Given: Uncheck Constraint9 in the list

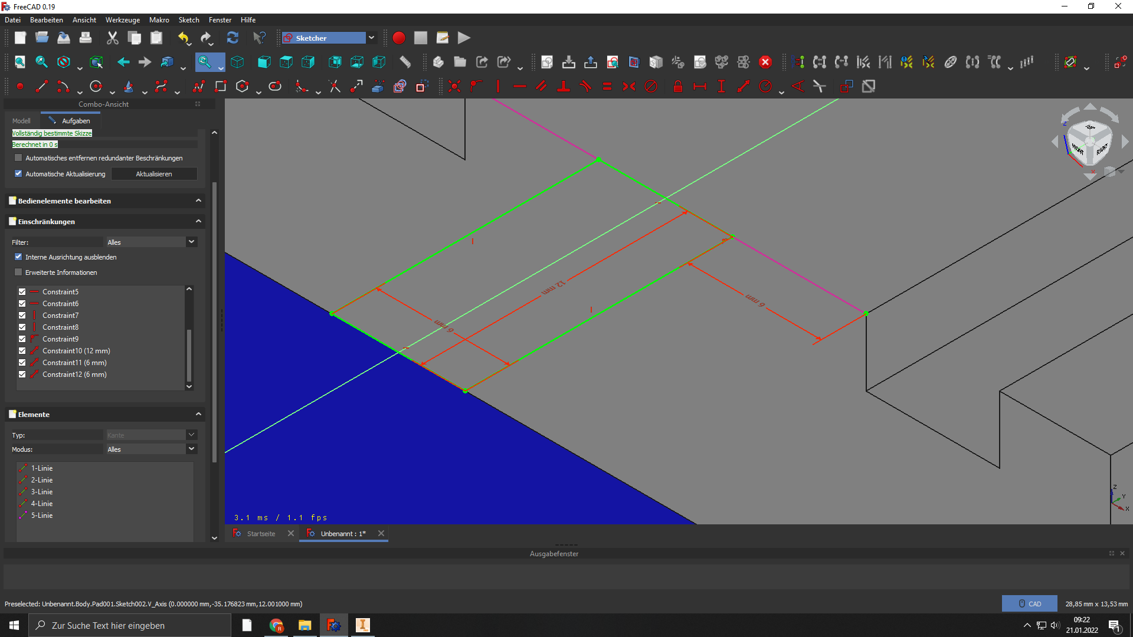Looking at the screenshot, I should [x=22, y=339].
